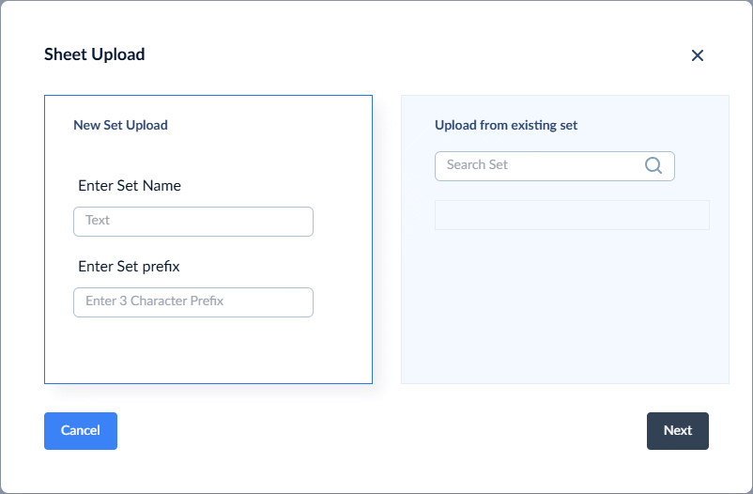Screen dimensions: 753x494
Task: Choose the existing set panel's empty lower area
Action: [565, 307]
